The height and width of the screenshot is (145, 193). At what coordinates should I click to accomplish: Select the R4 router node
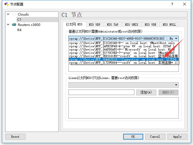pos(19,30)
